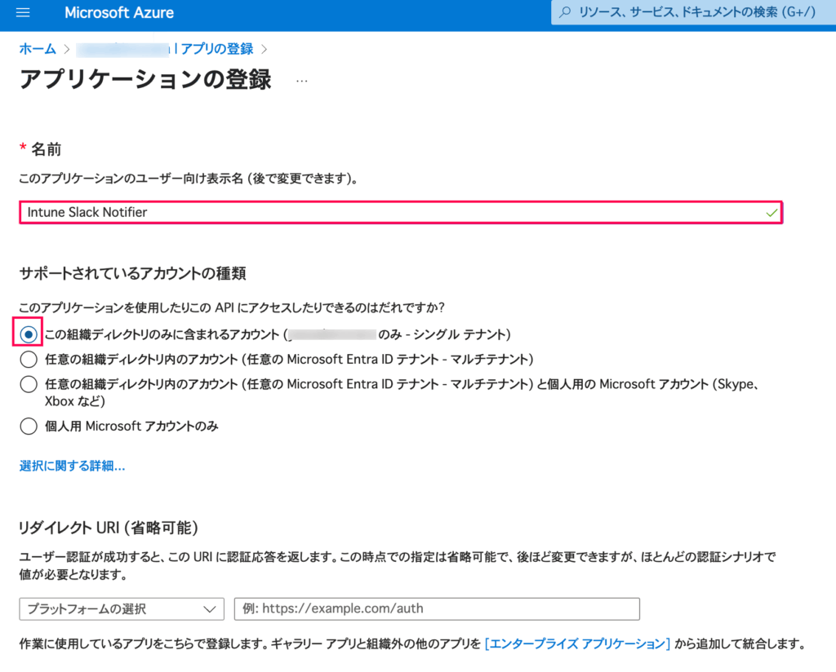
Task: Select multitenant plus personal Microsoft accounts radio
Action: coord(29,384)
